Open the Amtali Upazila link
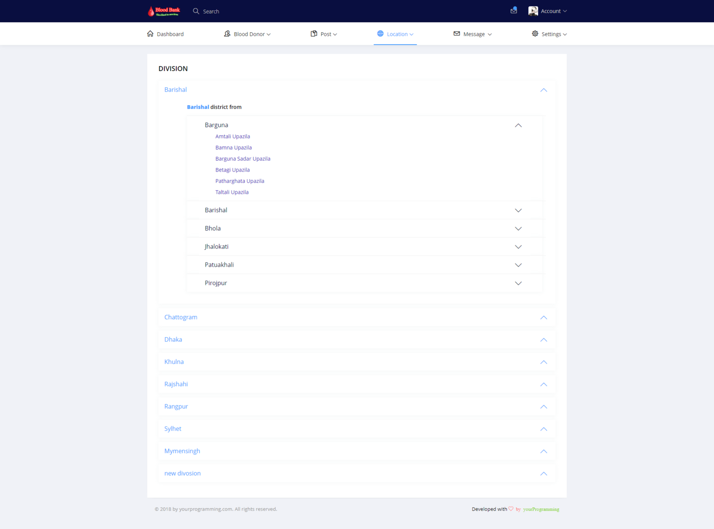 [x=233, y=136]
